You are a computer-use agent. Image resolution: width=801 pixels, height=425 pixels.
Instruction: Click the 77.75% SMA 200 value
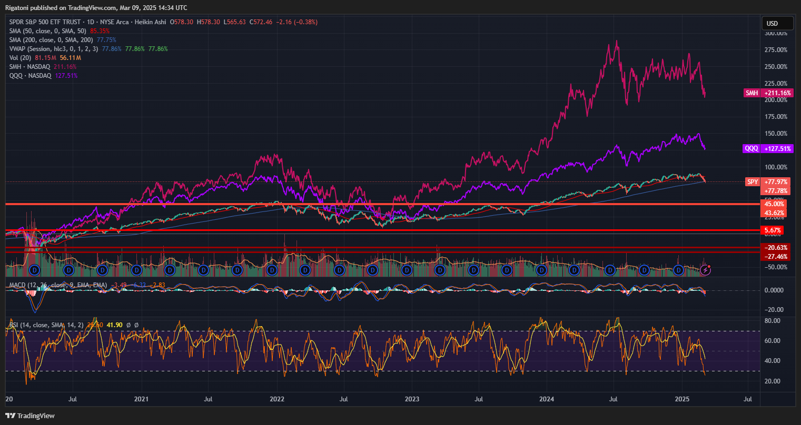(x=106, y=40)
